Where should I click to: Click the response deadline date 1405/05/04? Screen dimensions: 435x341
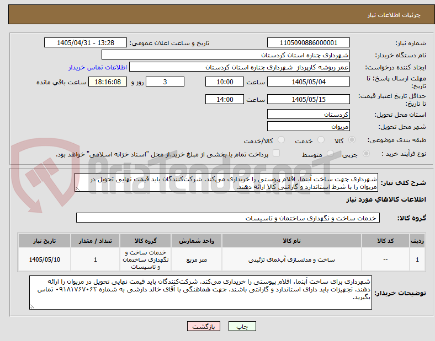coord(308,82)
